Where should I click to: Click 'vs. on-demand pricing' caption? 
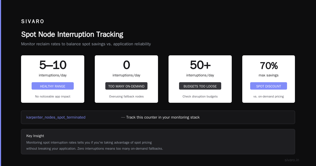coord(269,96)
